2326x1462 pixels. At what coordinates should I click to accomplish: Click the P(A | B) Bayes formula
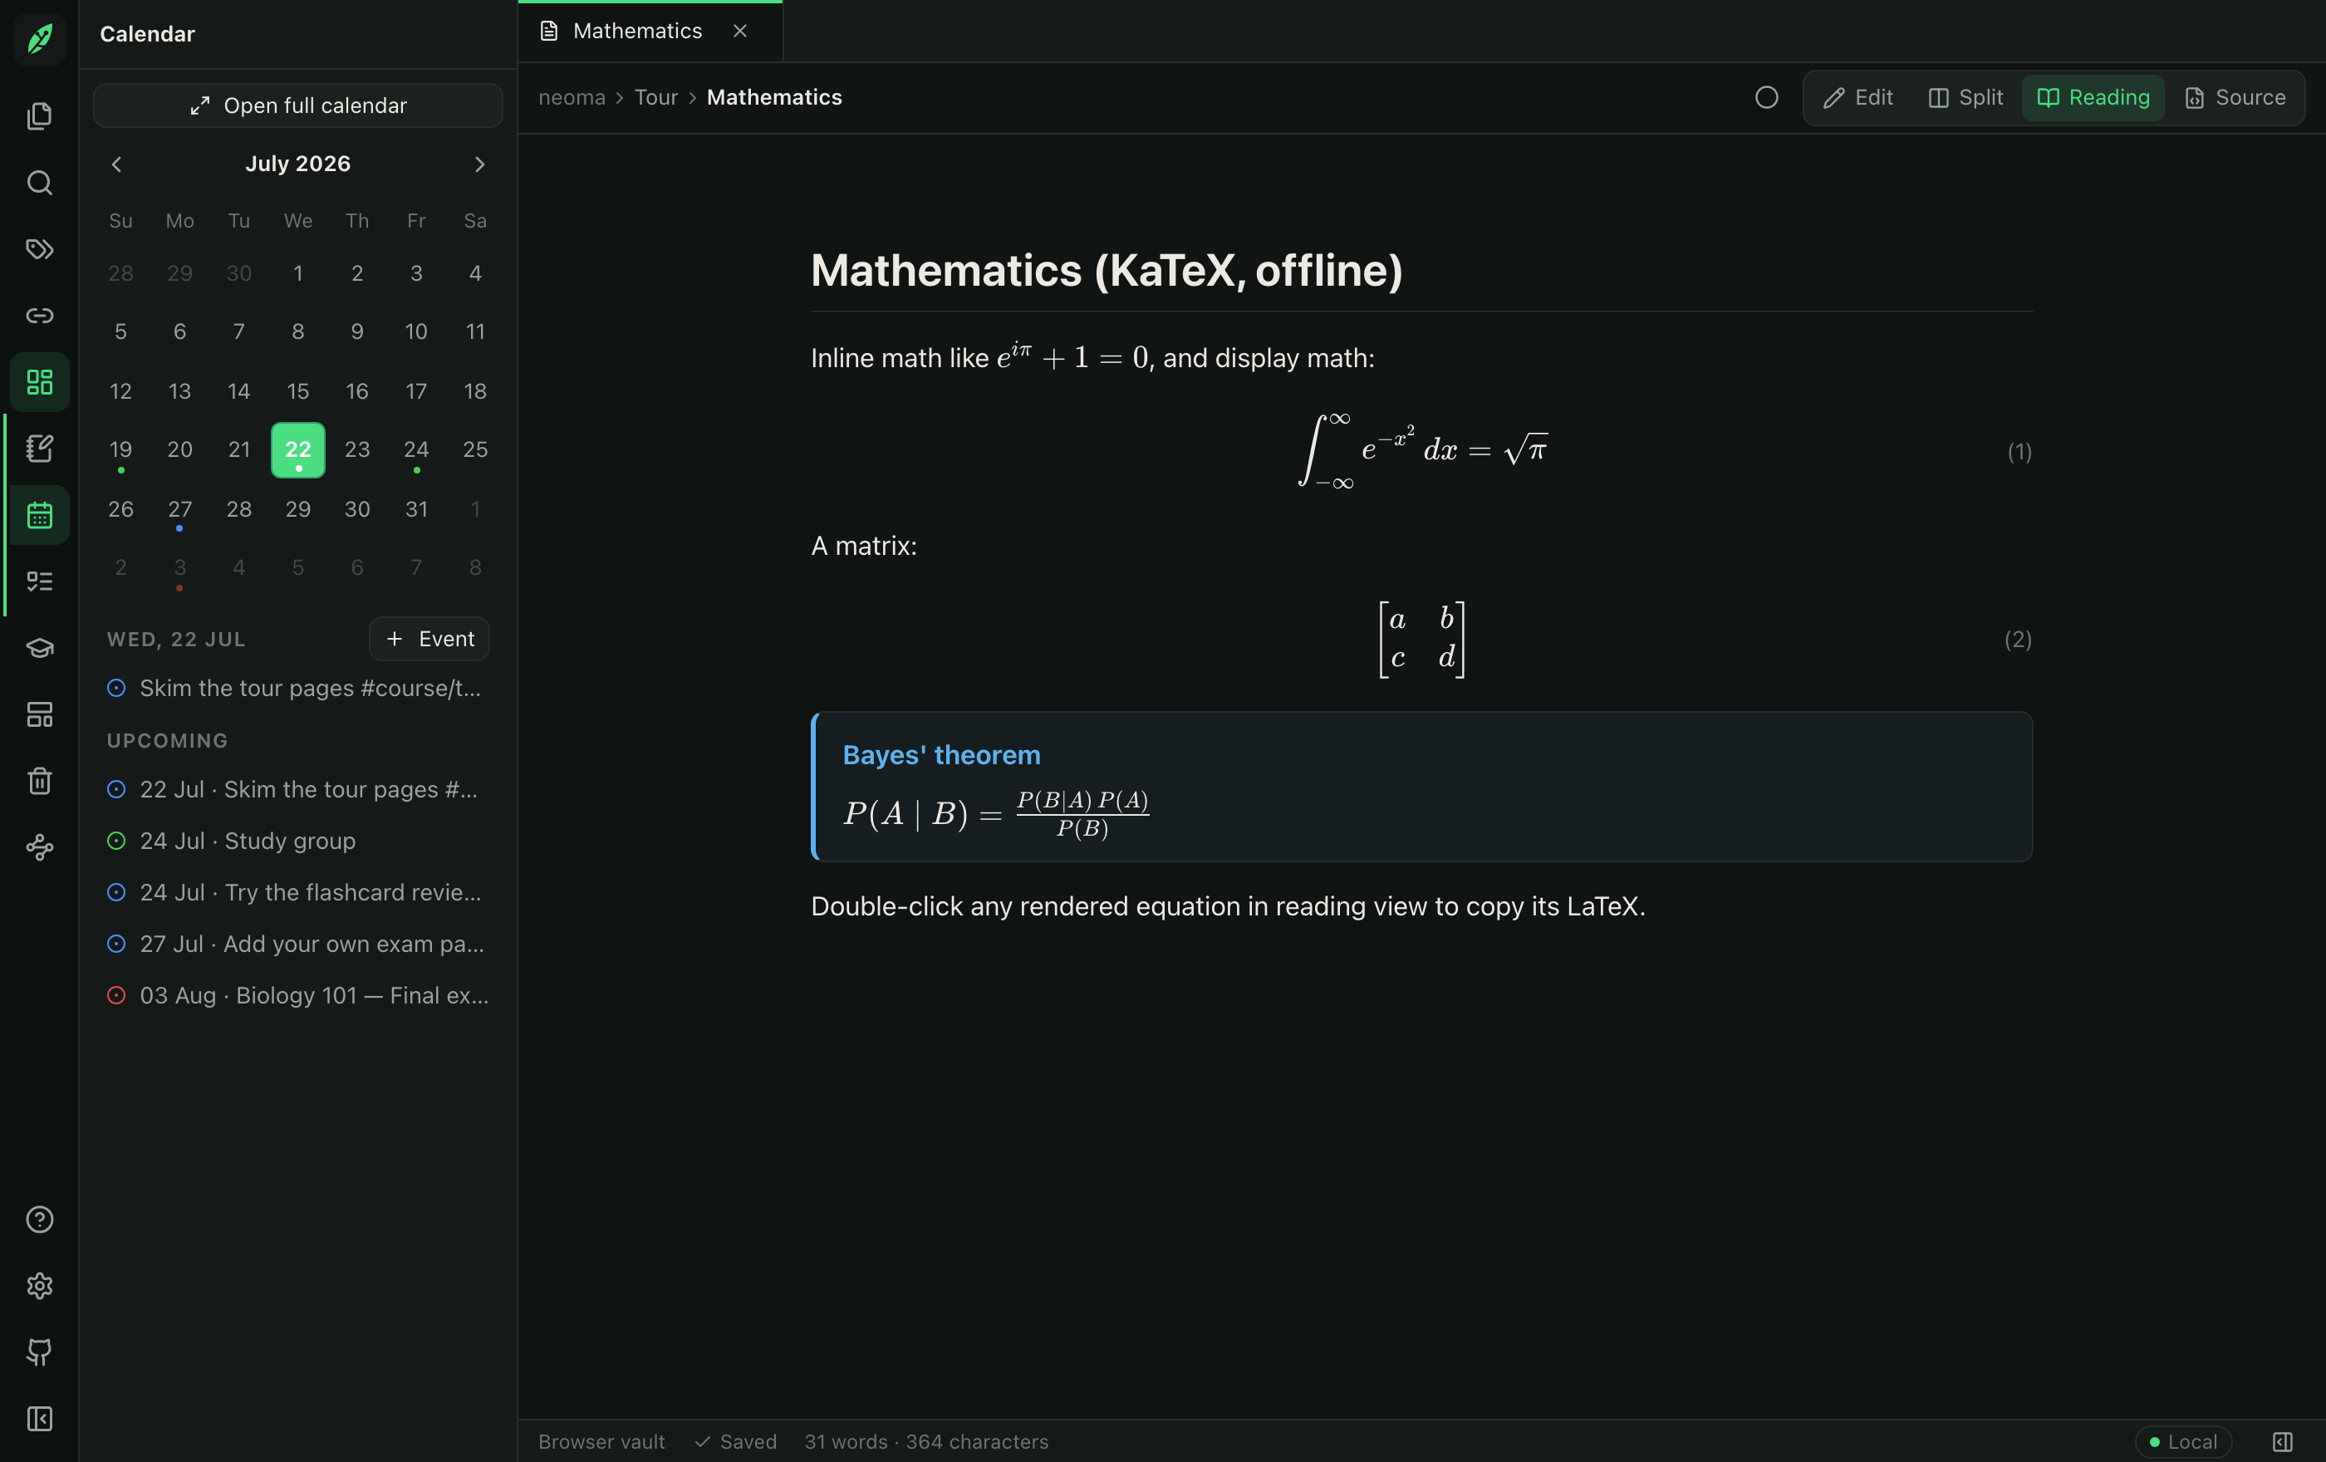click(996, 814)
